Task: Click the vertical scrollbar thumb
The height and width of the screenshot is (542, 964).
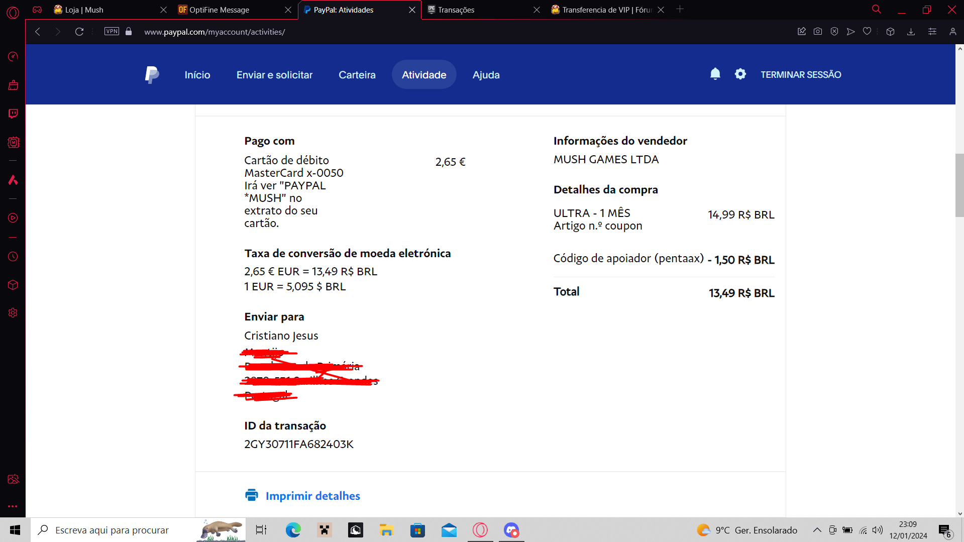Action: 959,185
